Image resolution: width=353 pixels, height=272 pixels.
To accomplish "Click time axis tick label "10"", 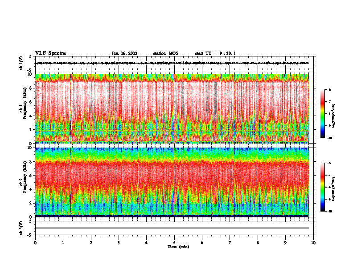I will click(313, 243).
